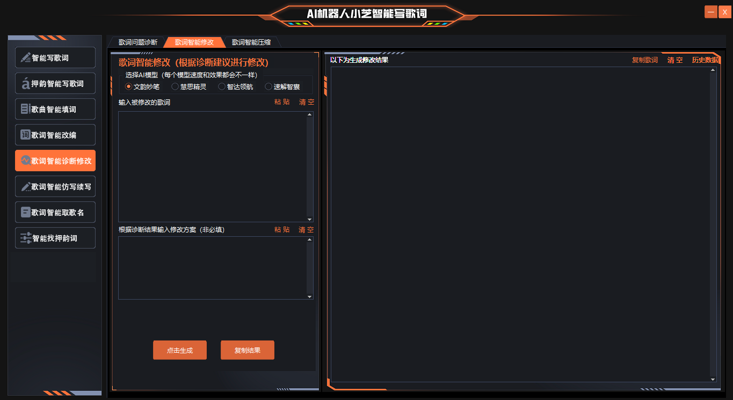Select the 歌词智能取歌名 sidebar icon
The width and height of the screenshot is (733, 400).
25,212
